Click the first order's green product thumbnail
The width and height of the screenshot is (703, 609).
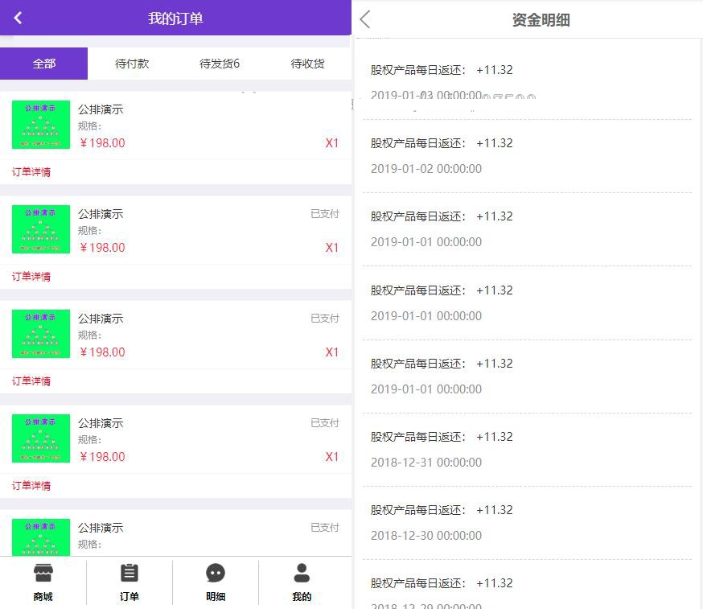coord(41,125)
